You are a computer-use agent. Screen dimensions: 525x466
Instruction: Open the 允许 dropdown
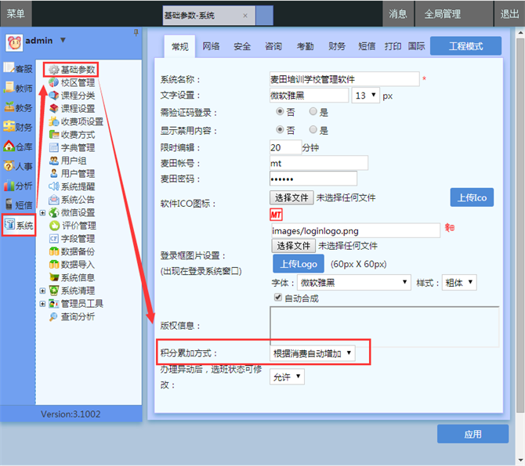coord(287,377)
